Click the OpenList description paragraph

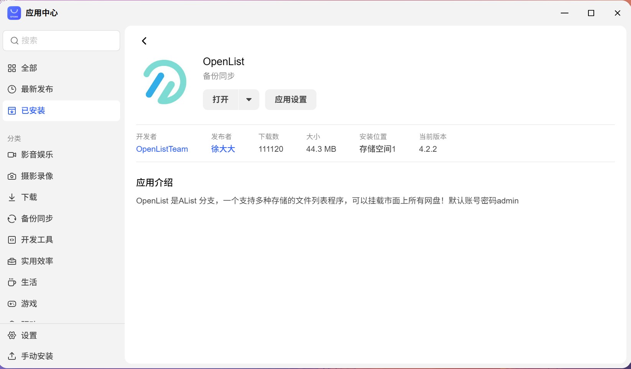click(327, 201)
